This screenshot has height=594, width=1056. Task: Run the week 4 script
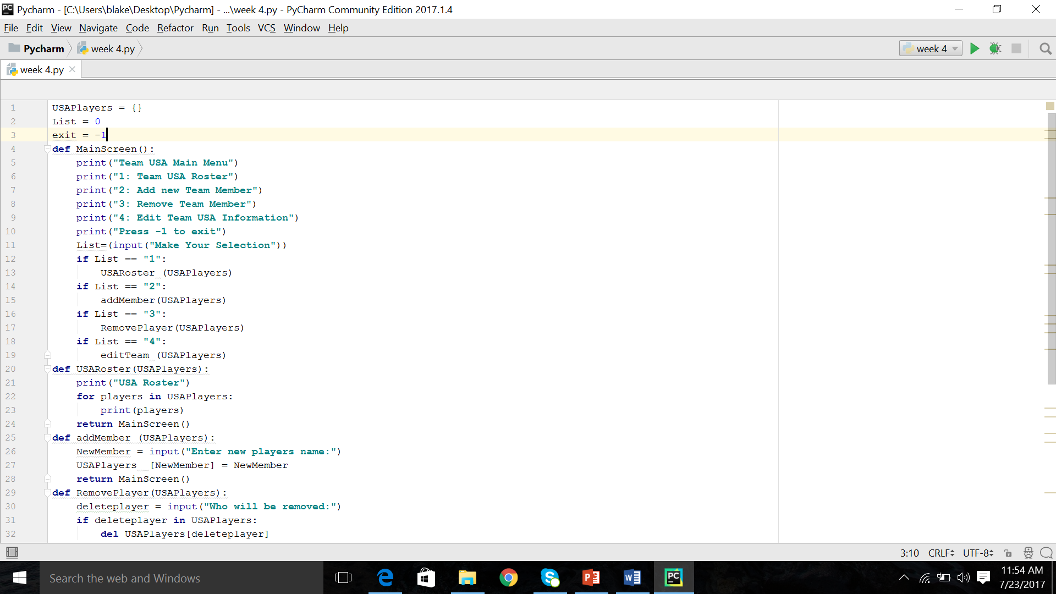coord(974,48)
